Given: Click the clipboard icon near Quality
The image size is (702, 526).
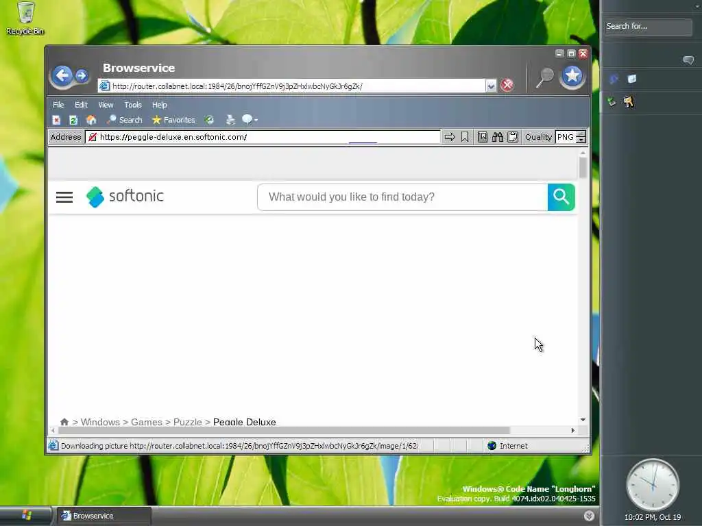Looking at the screenshot, I should click(x=513, y=137).
